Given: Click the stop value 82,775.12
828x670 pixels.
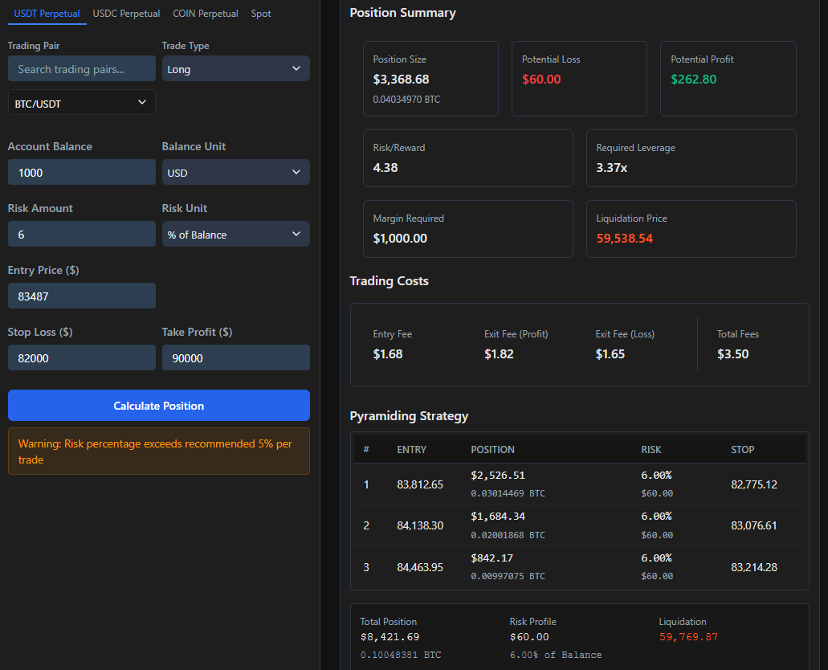Looking at the screenshot, I should [x=754, y=484].
